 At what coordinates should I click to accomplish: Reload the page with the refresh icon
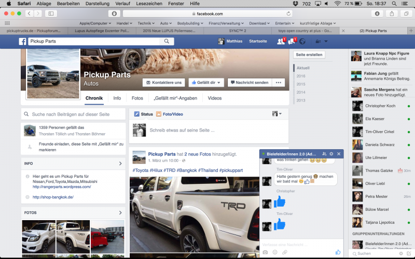288,13
